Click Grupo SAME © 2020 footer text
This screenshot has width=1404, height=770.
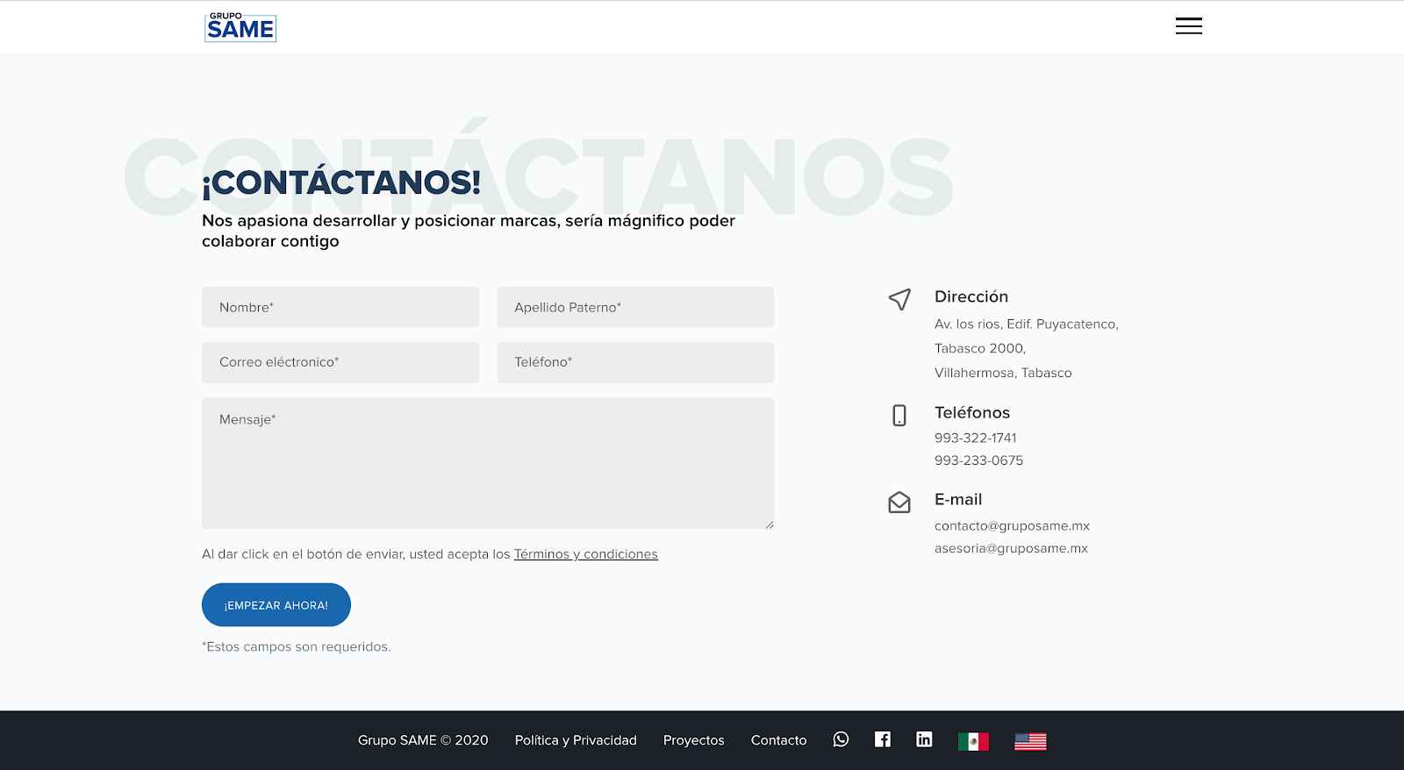[x=423, y=740]
